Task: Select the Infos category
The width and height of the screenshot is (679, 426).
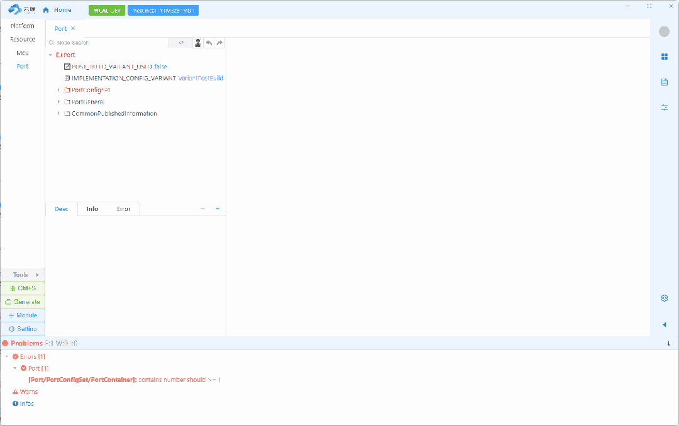Action: tap(23, 403)
